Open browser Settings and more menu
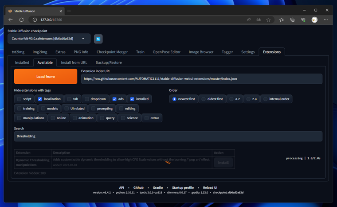This screenshot has width=337, height=207. point(326,20)
